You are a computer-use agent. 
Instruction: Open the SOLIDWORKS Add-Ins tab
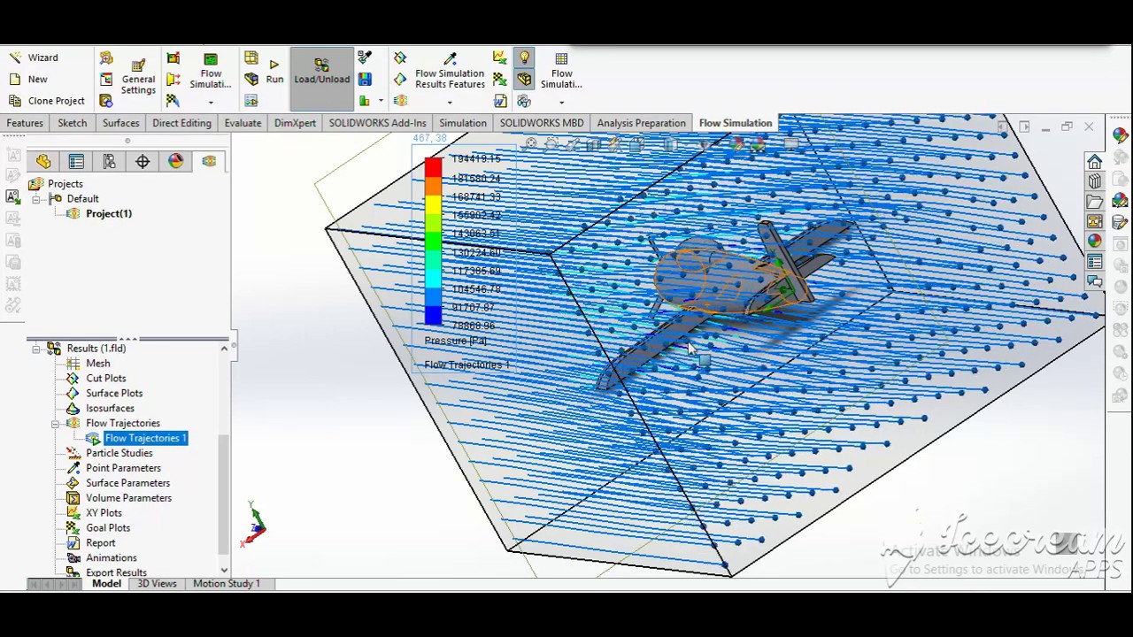pyautogui.click(x=377, y=123)
